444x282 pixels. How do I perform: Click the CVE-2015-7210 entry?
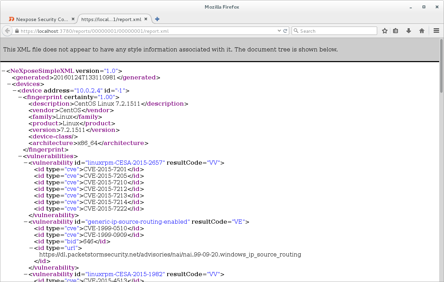tap(105, 183)
